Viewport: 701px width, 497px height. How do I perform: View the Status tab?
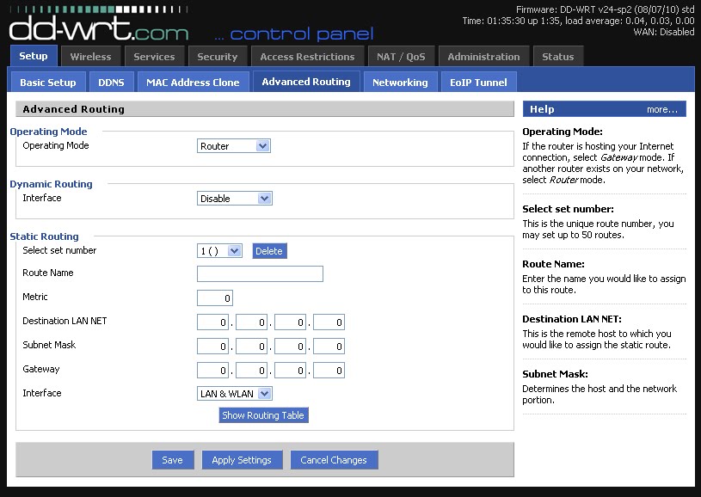(x=558, y=57)
